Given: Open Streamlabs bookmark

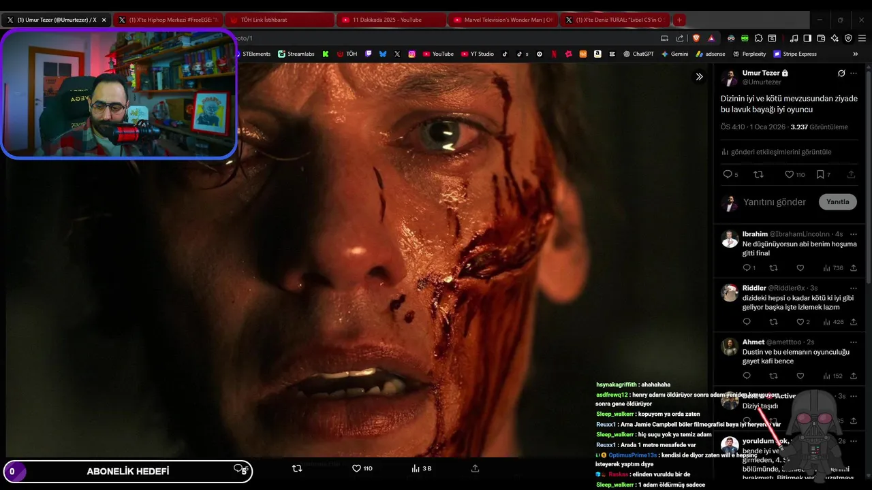Looking at the screenshot, I should tap(296, 54).
